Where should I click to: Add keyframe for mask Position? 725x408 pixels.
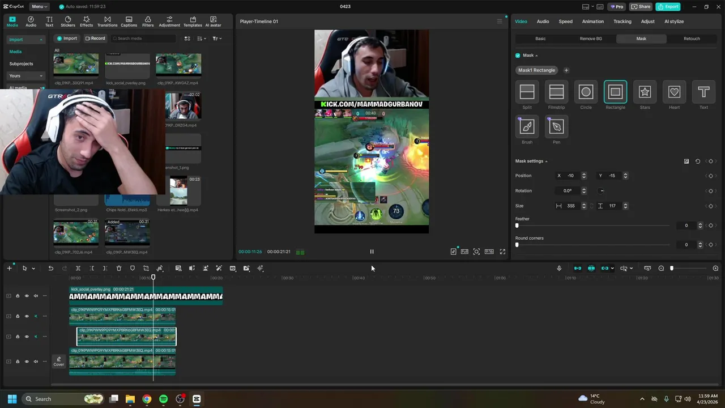click(x=711, y=176)
